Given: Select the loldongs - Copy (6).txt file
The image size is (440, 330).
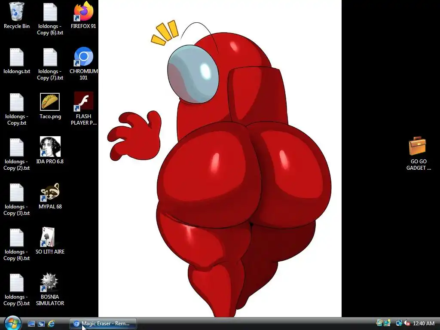Looking at the screenshot, I should (x=50, y=19).
